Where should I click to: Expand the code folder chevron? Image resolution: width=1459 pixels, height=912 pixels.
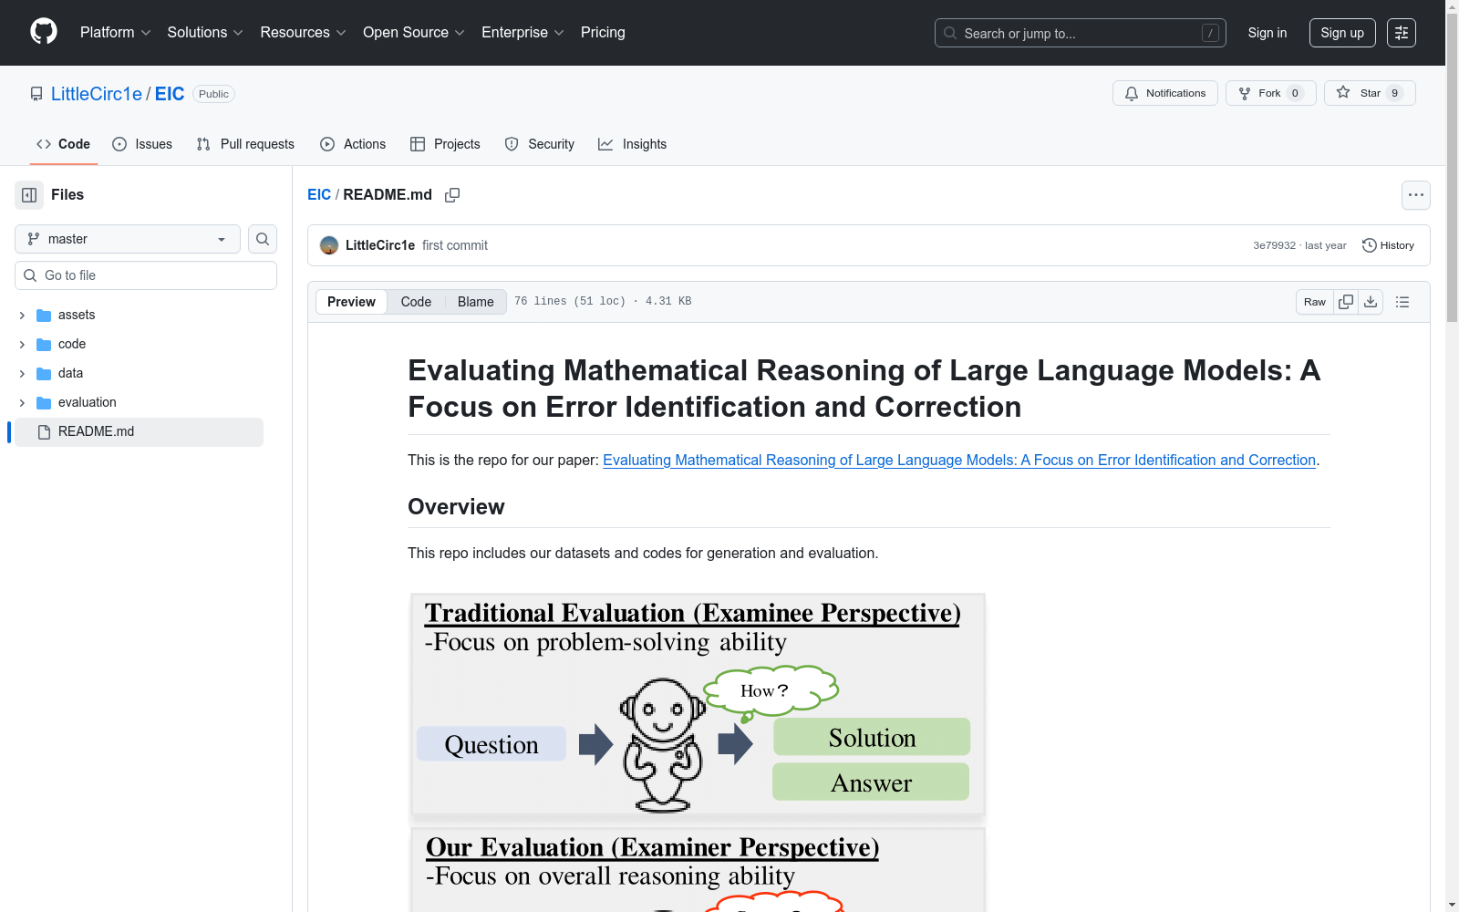click(x=22, y=345)
